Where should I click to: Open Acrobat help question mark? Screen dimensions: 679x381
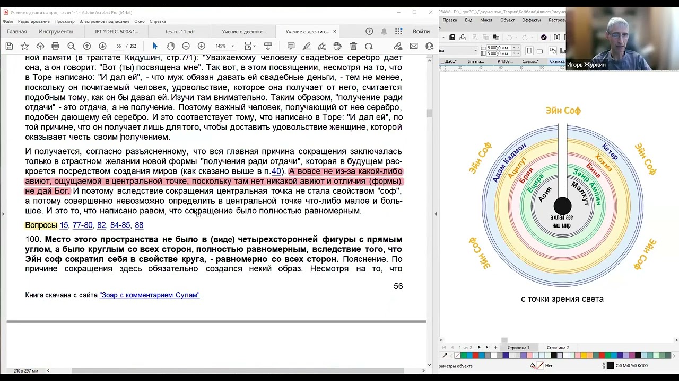(x=369, y=31)
